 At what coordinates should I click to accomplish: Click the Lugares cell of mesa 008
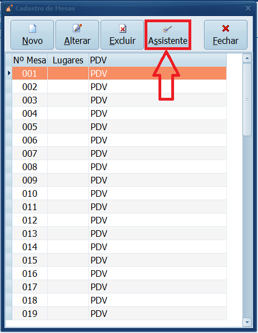pos(68,167)
